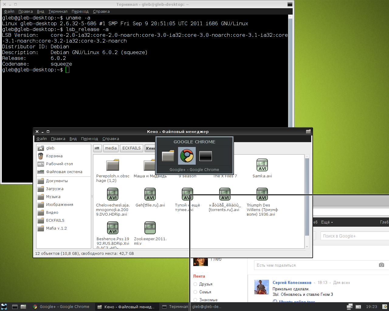Select the Знакомые circle radio button
Image resolution: width=389 pixels, height=311 pixels.
pyautogui.click(x=195, y=300)
